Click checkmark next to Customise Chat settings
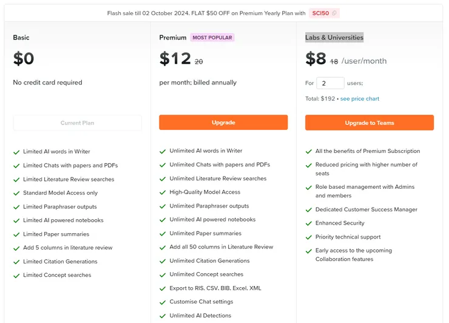The height and width of the screenshot is (323, 449). coord(163,302)
